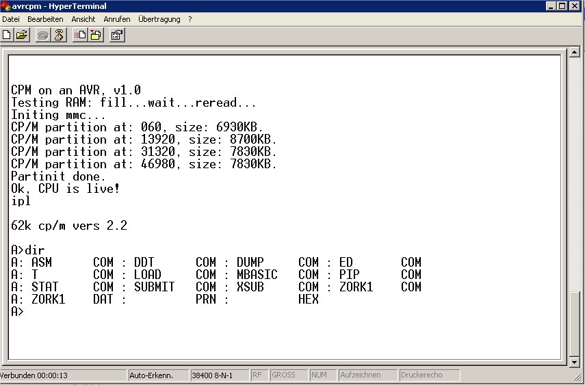Click the 'Initing mmc...' line
Image resolution: width=585 pixels, height=385 pixels.
pos(58,114)
